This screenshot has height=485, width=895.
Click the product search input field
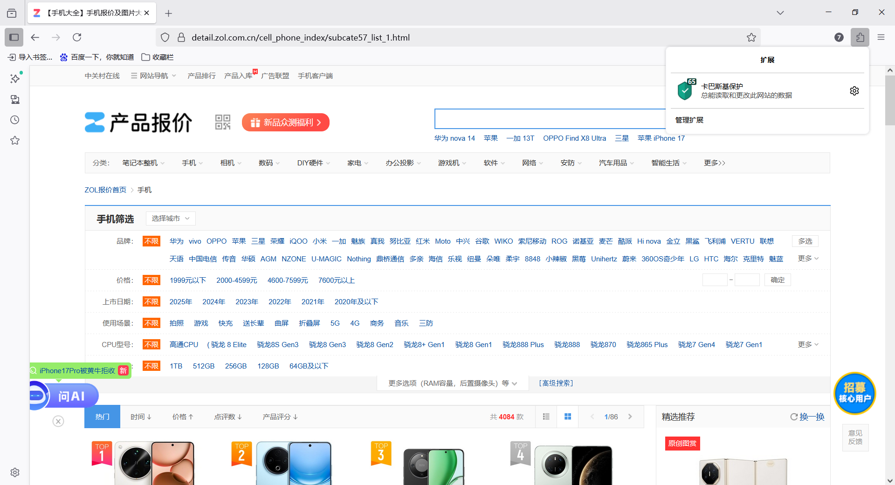click(x=550, y=119)
